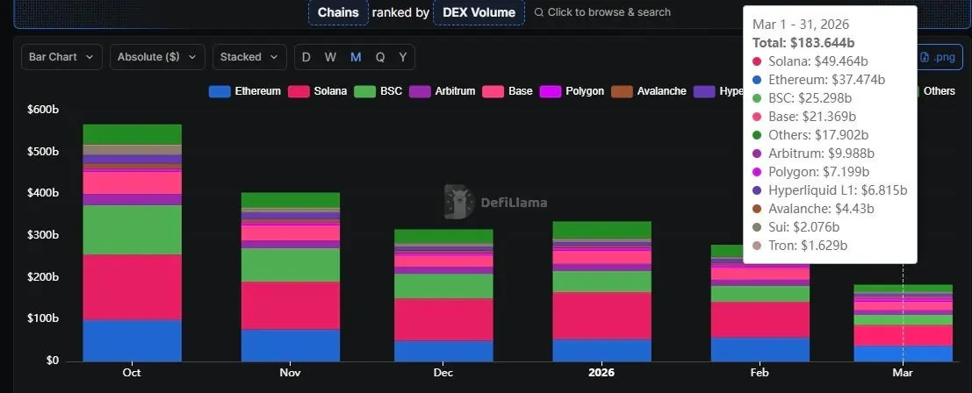Click the DEX Volume metric button

click(x=479, y=12)
